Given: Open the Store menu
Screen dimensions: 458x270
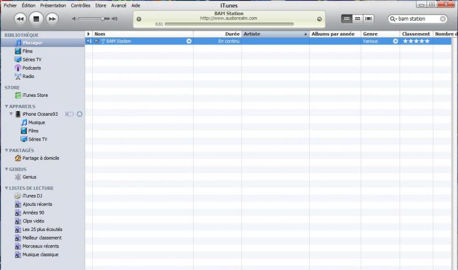Looking at the screenshot, I should 101,5.
